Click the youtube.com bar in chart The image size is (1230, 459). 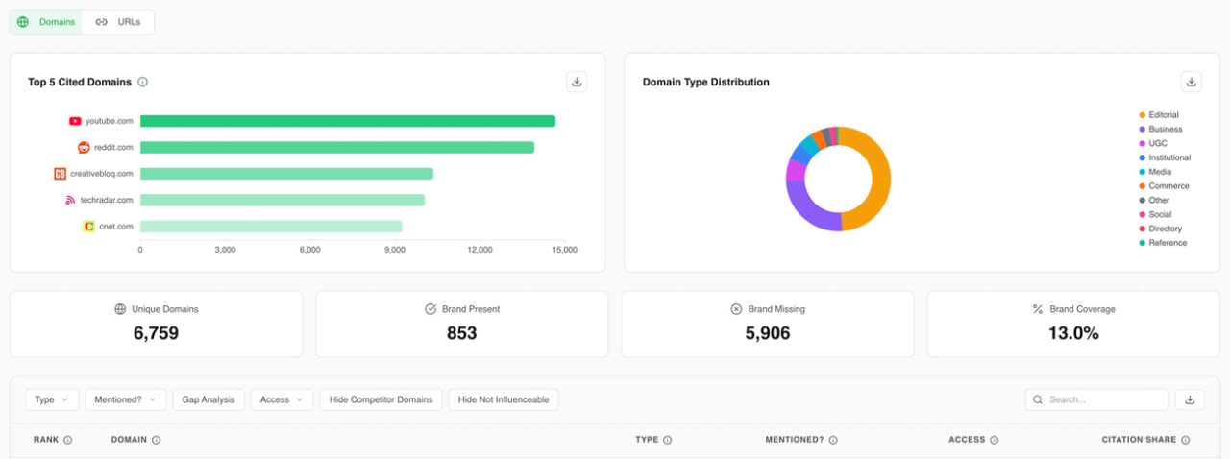point(348,121)
